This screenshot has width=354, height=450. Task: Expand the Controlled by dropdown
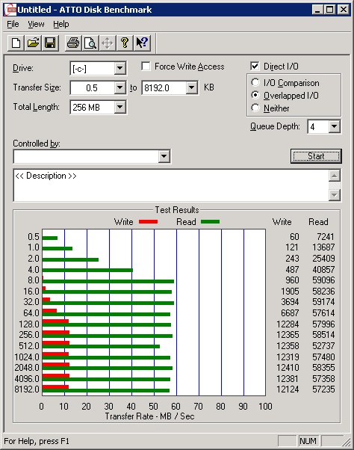(164, 156)
